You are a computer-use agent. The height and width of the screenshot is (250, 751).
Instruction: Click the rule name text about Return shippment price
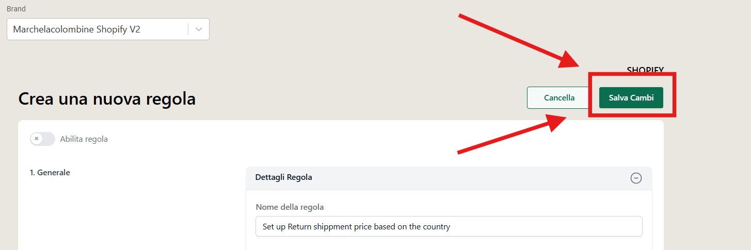[356, 227]
